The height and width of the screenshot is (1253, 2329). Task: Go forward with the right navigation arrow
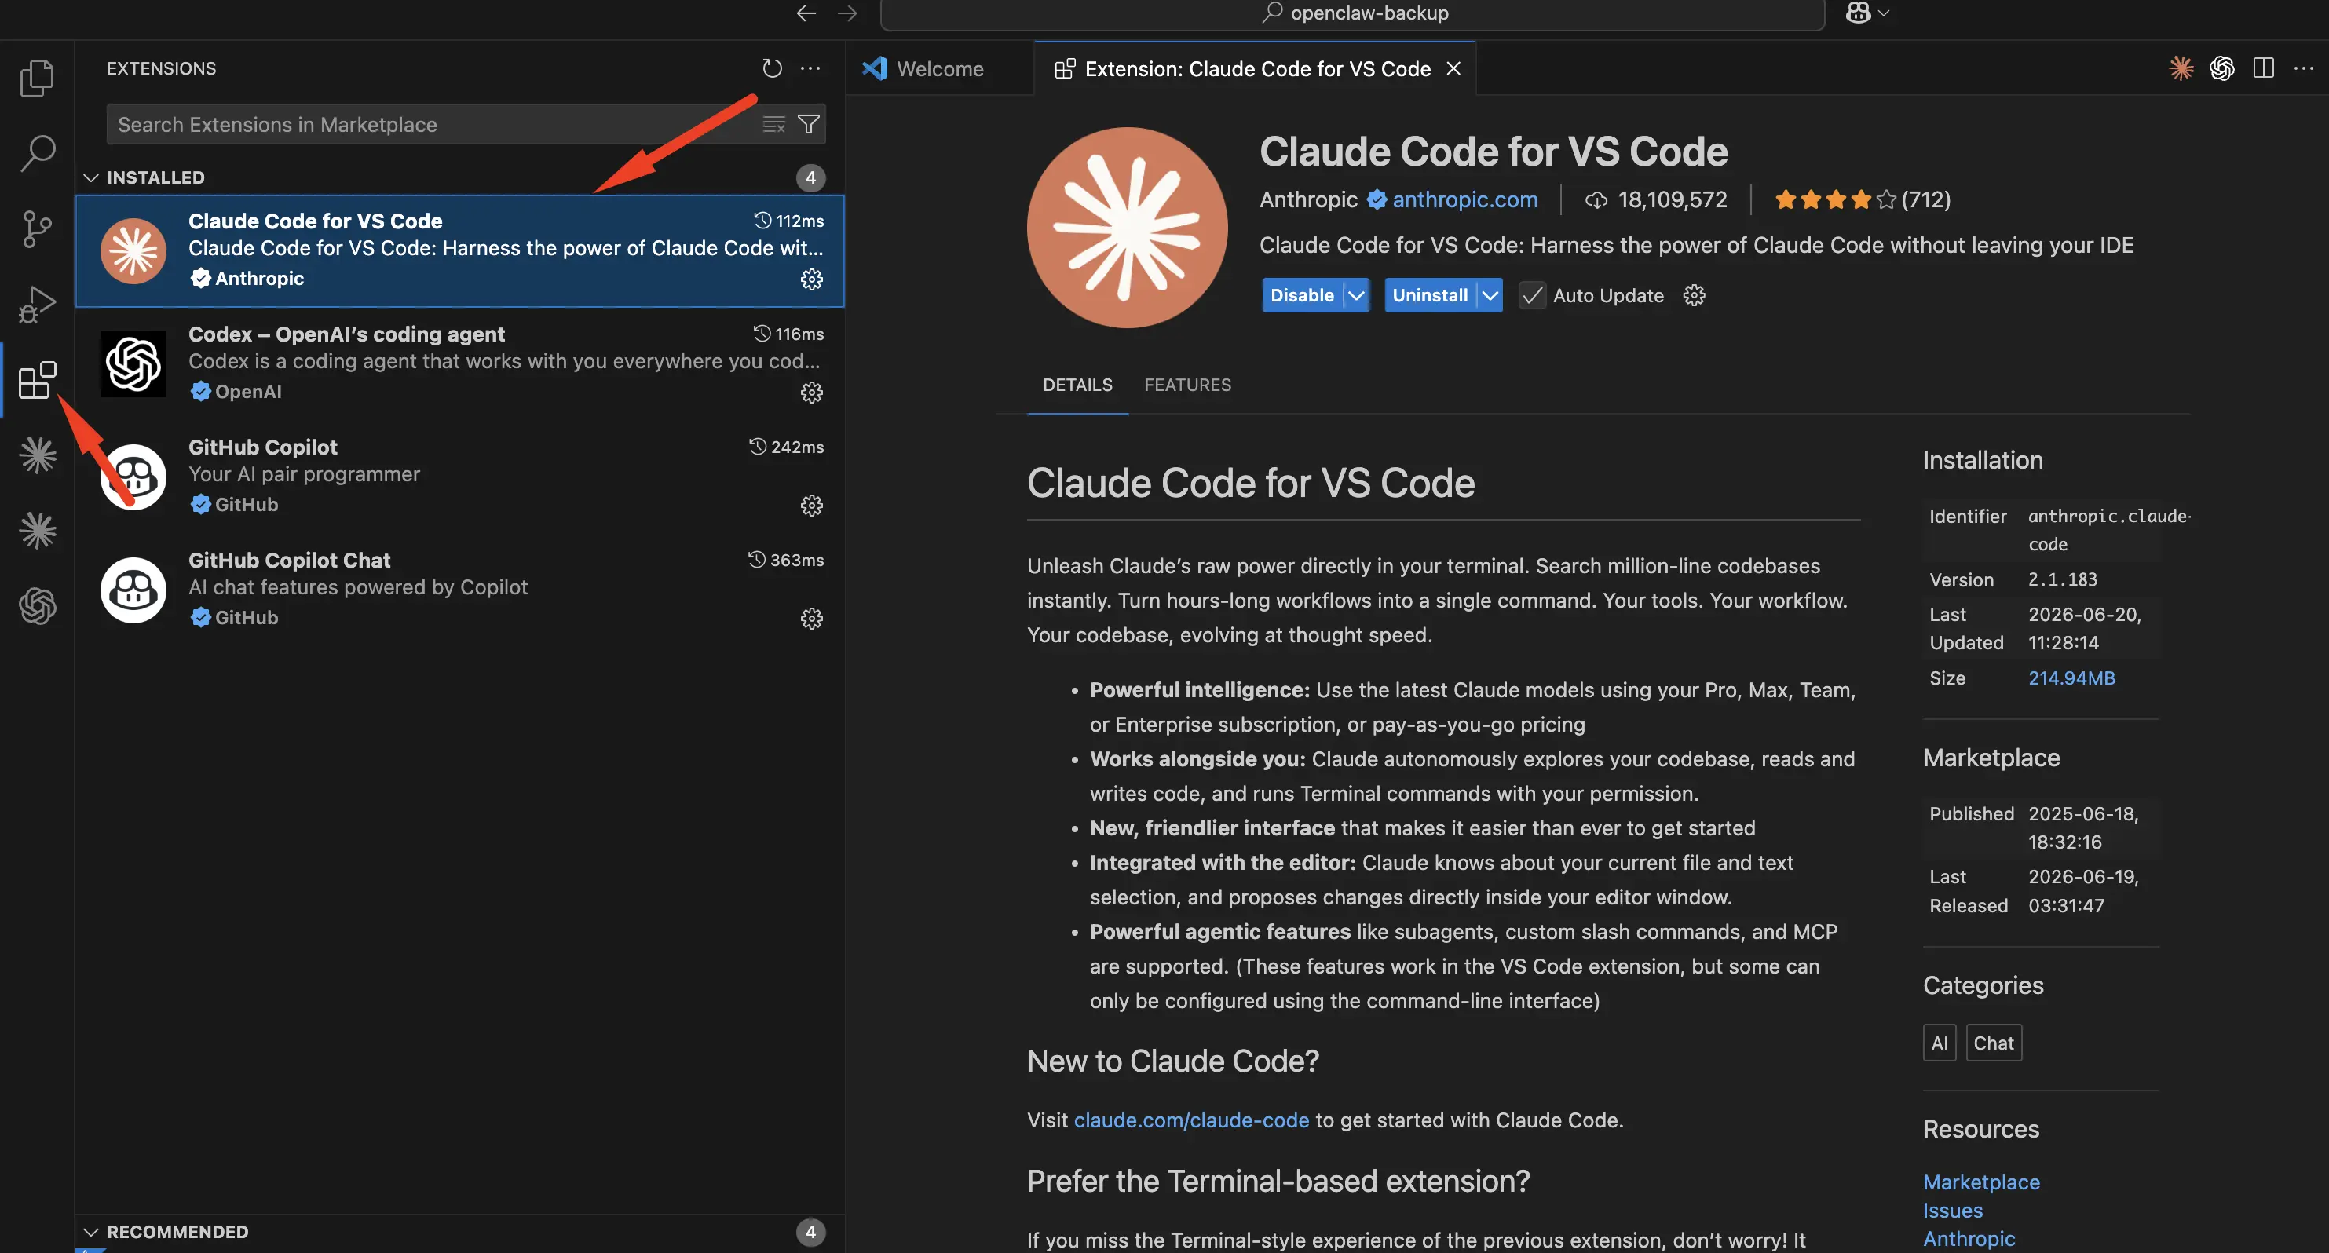(x=846, y=13)
